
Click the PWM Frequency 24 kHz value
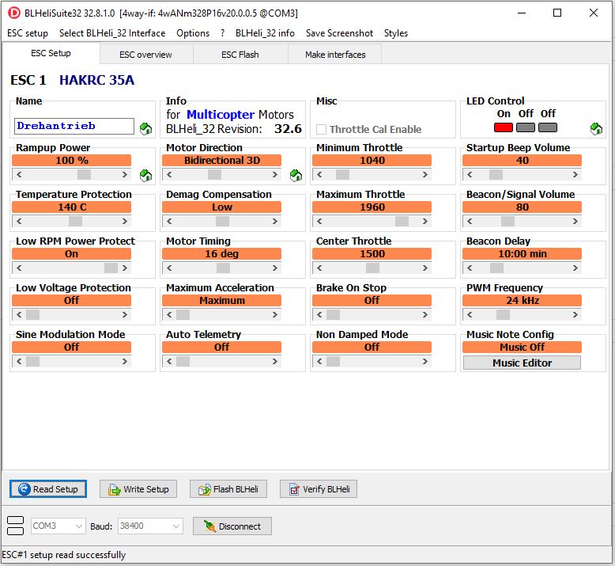click(522, 301)
